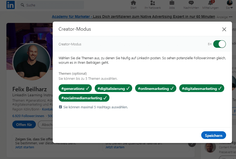The height and width of the screenshot is (159, 236).
Task: Click Felix Beilharz profile photo
Action: pyautogui.click(x=32, y=62)
